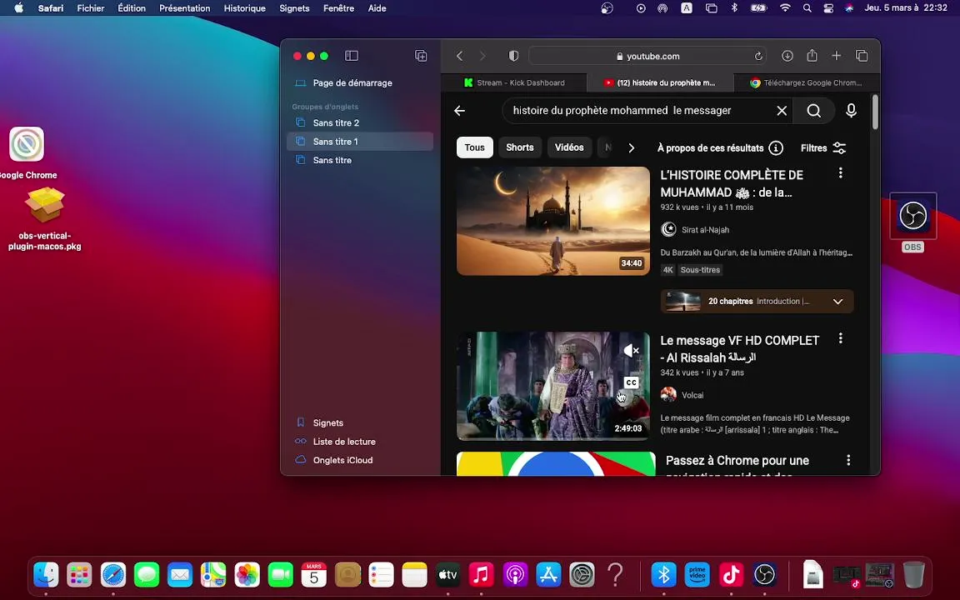Open the Fichier menu
Viewport: 960px width, 600px height.
point(91,8)
